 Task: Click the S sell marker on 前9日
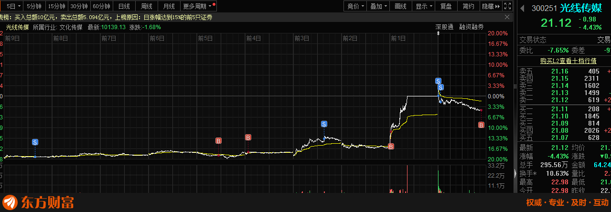coord(35,142)
